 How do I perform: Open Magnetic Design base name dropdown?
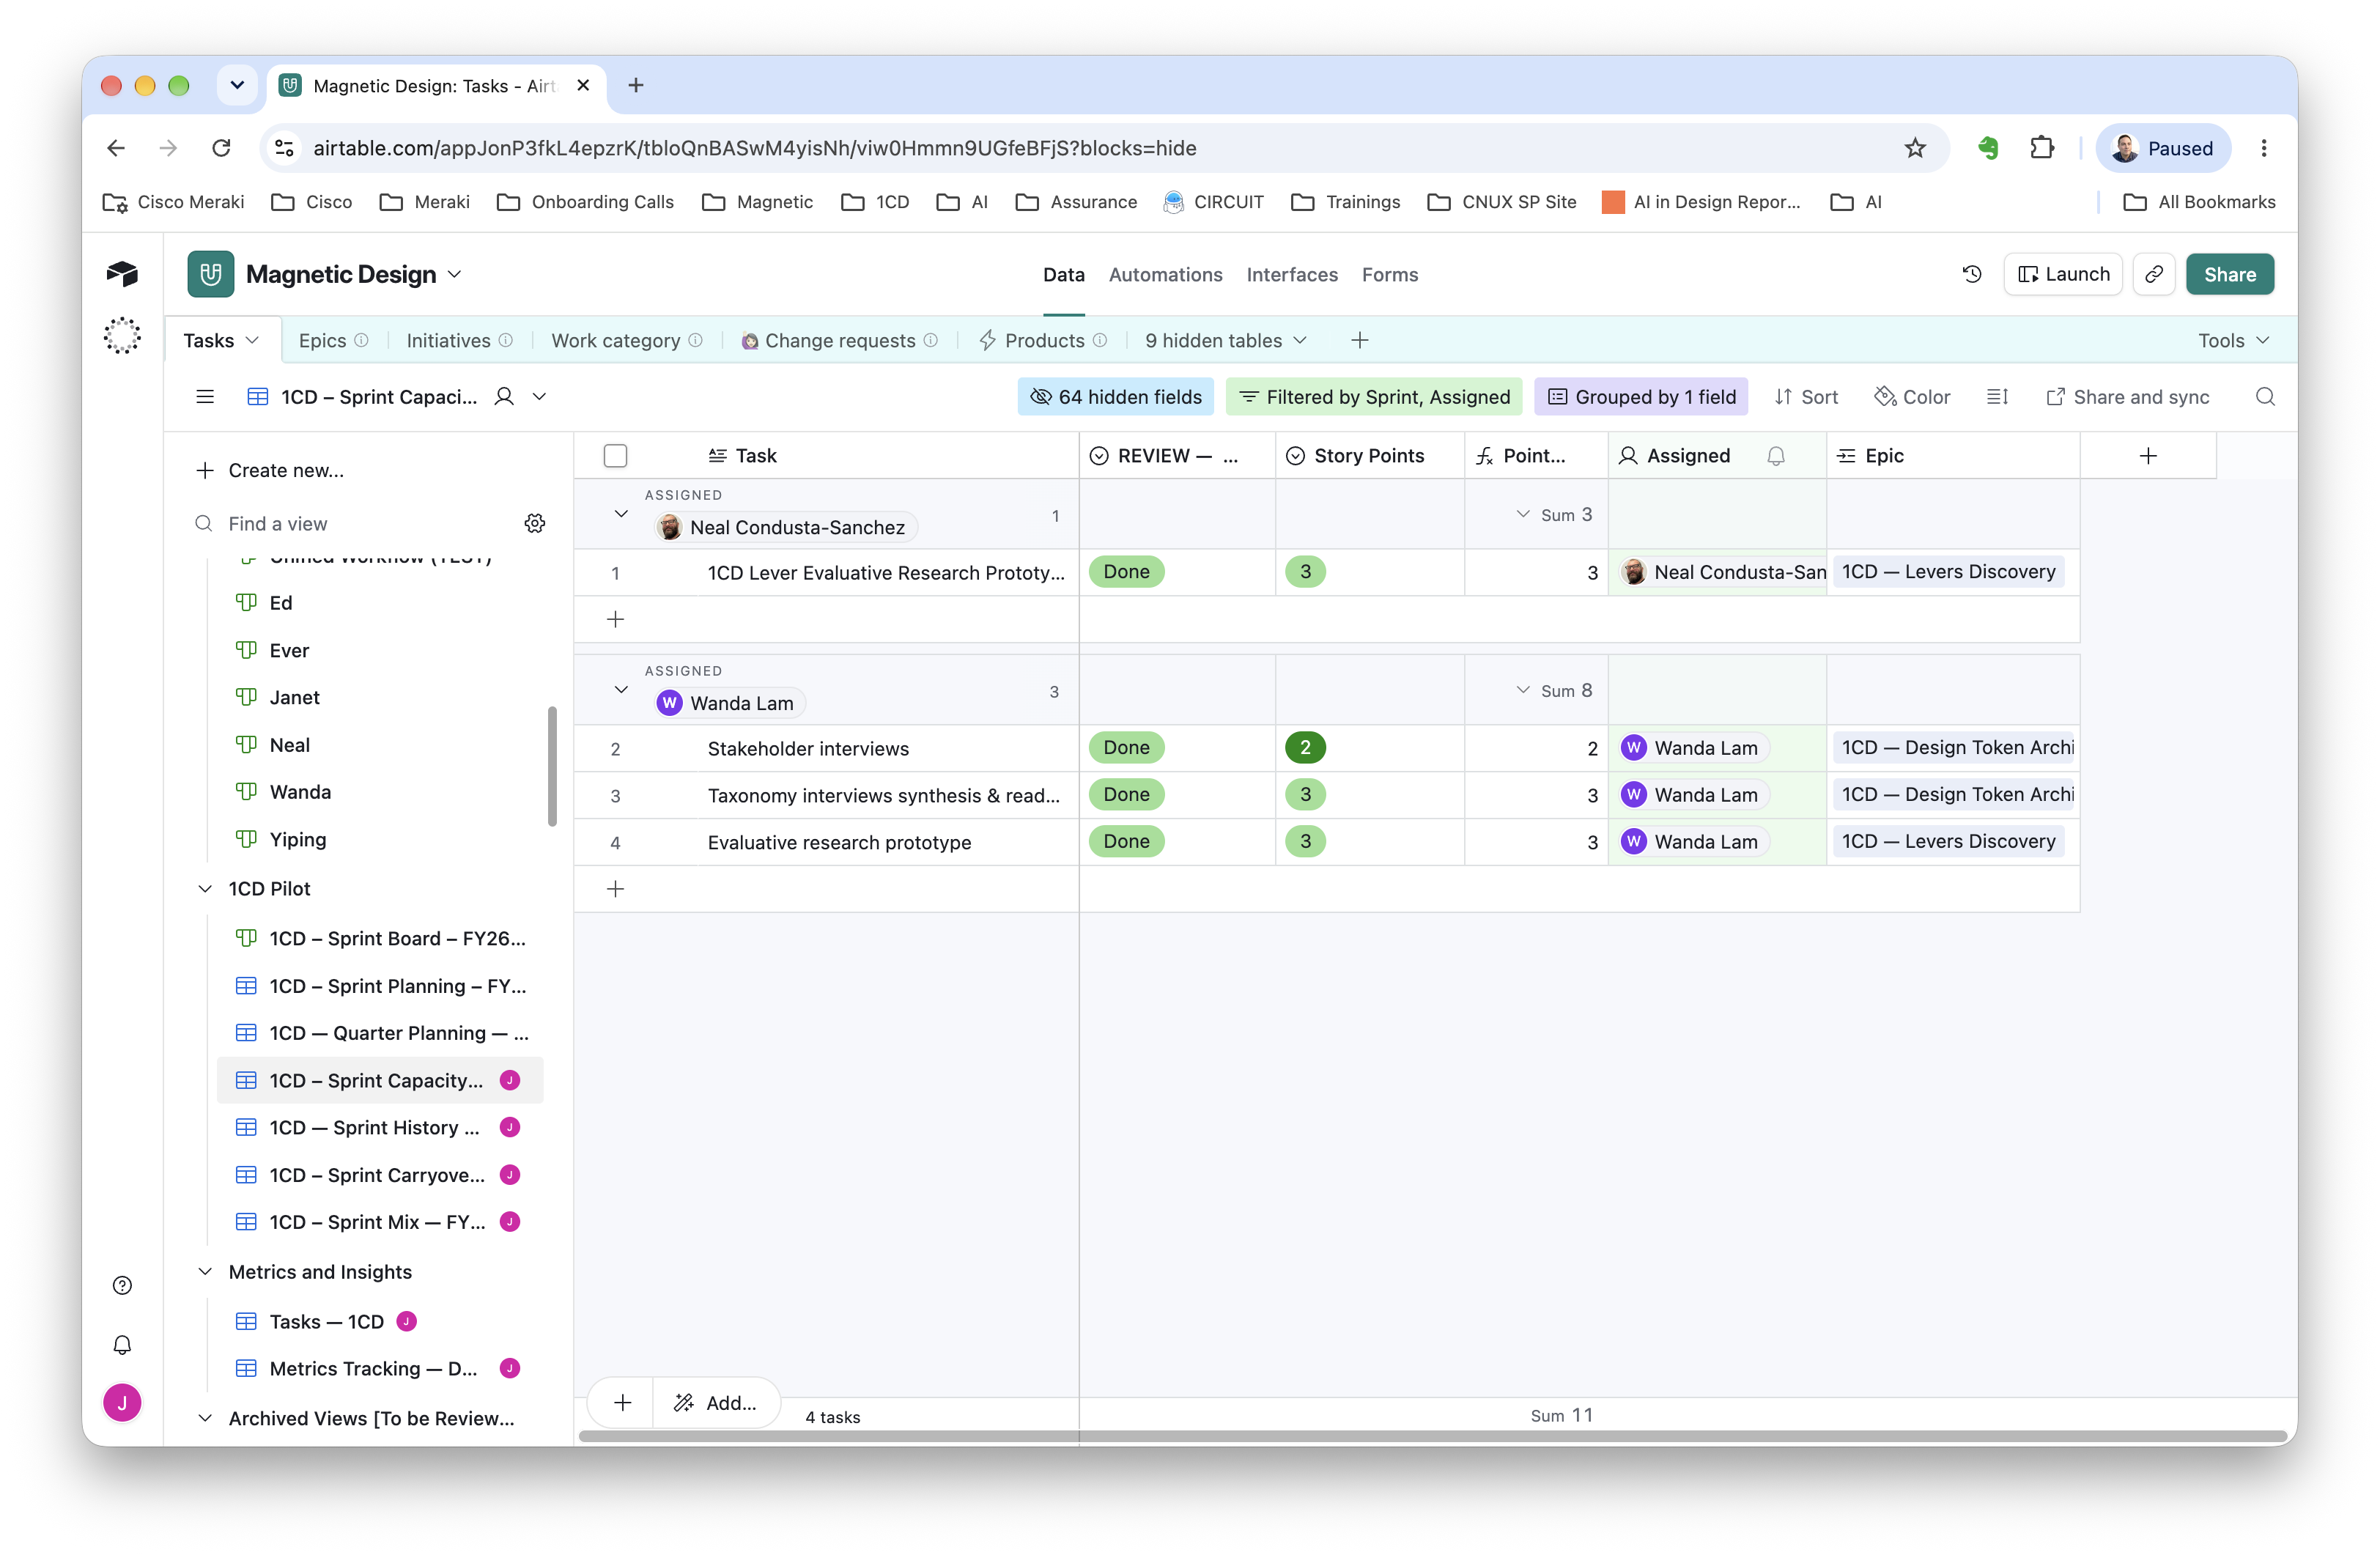[x=454, y=274]
